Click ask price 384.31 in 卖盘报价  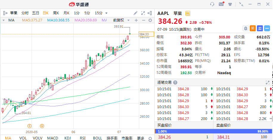pyautogui.click(x=224, y=137)
